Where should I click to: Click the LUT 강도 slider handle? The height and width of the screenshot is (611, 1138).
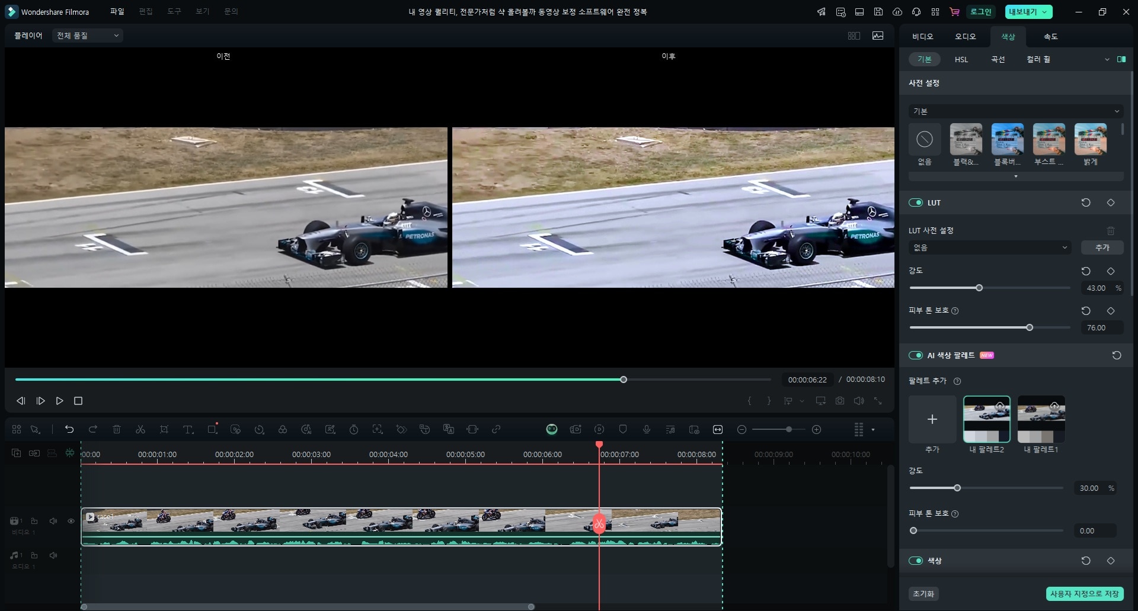point(979,288)
